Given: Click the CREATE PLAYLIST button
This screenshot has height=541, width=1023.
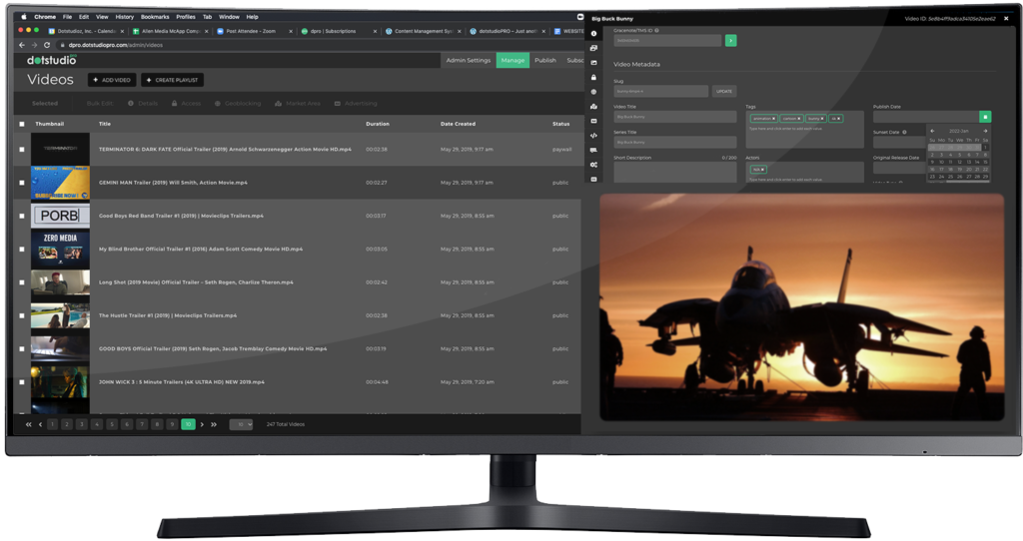Looking at the screenshot, I should (x=172, y=80).
